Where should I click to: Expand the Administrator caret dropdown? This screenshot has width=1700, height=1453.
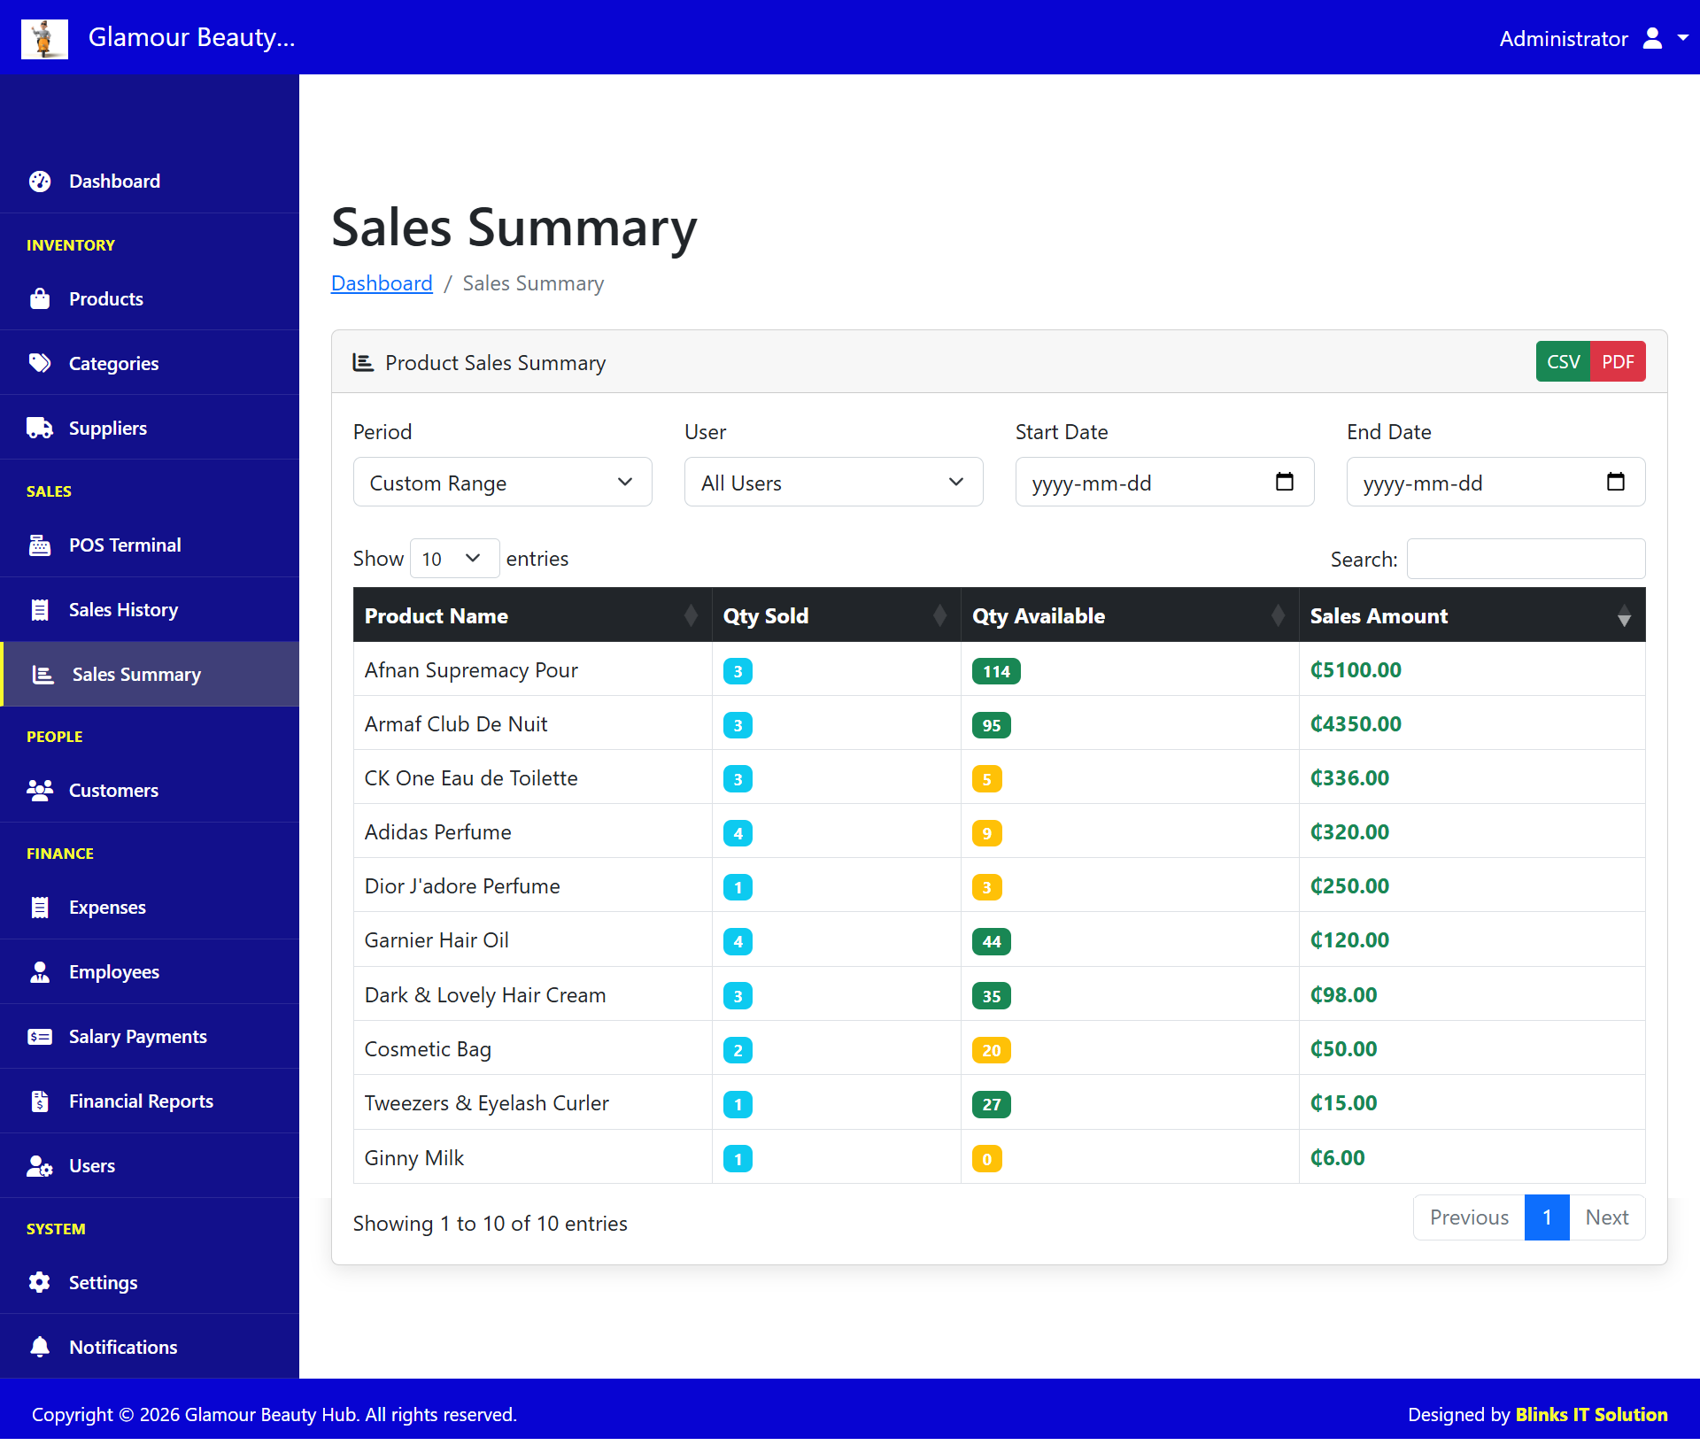coord(1682,39)
